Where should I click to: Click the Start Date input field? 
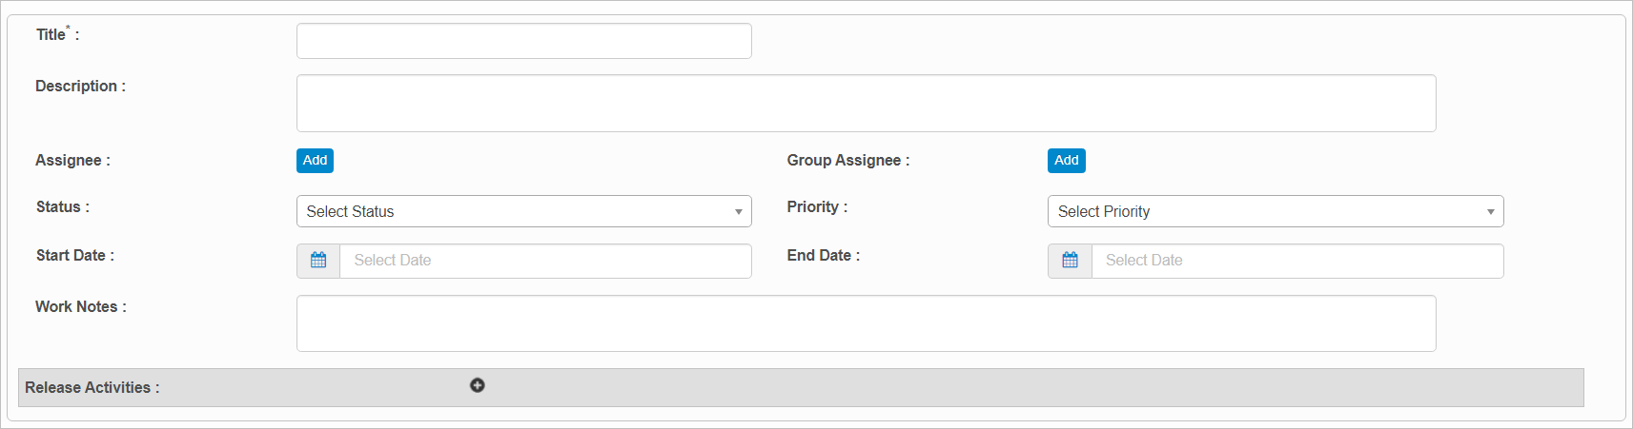[545, 261]
